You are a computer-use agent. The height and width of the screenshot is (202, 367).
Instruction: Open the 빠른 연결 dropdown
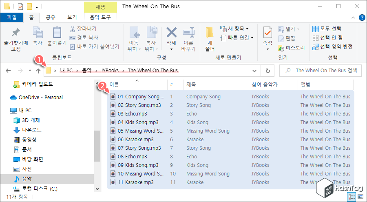pos(237,38)
